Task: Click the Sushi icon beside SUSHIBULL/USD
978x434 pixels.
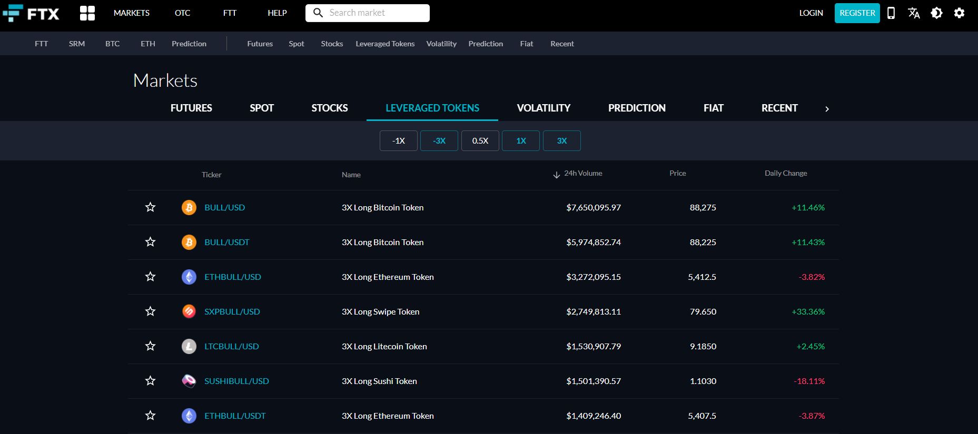Action: (189, 381)
